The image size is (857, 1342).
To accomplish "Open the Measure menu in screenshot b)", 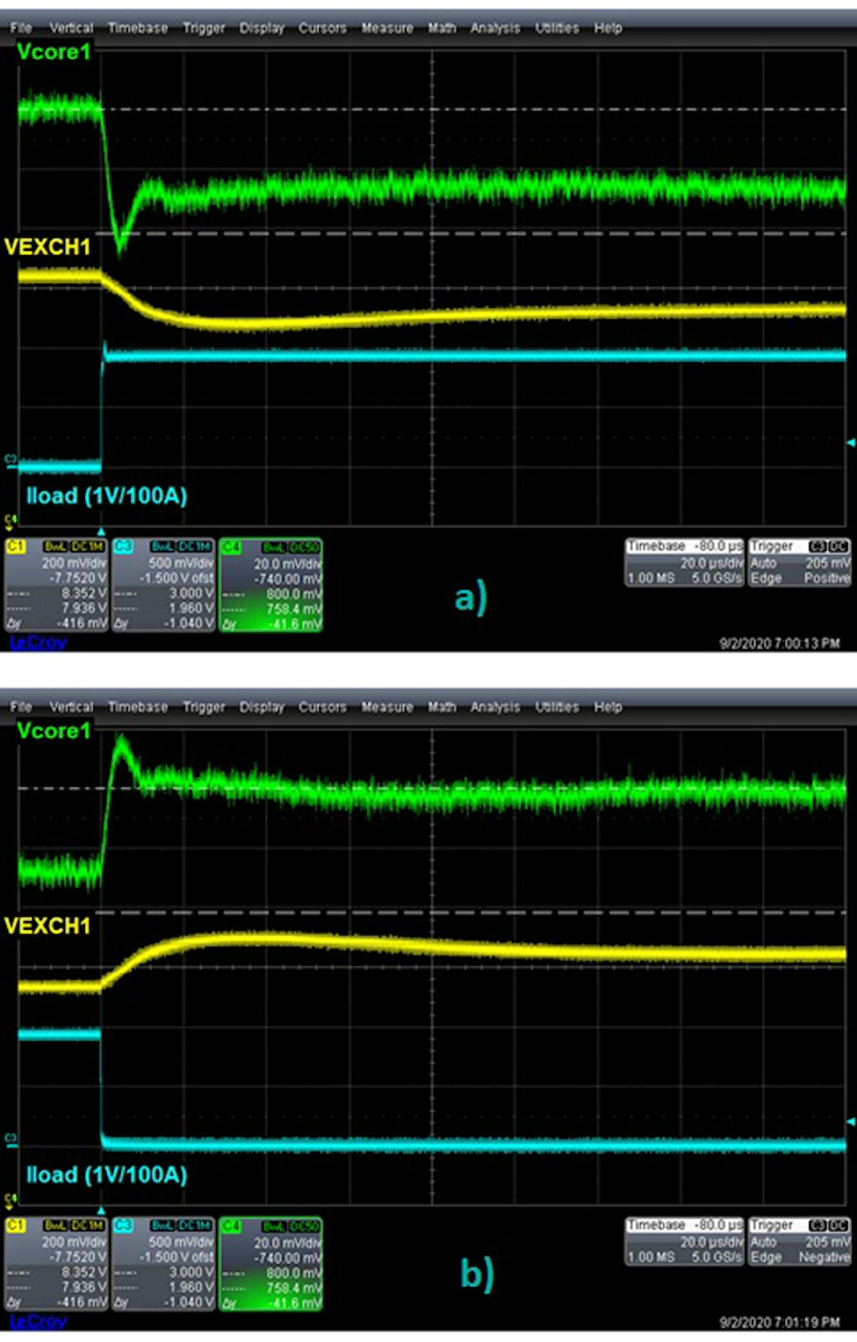I will tap(387, 707).
